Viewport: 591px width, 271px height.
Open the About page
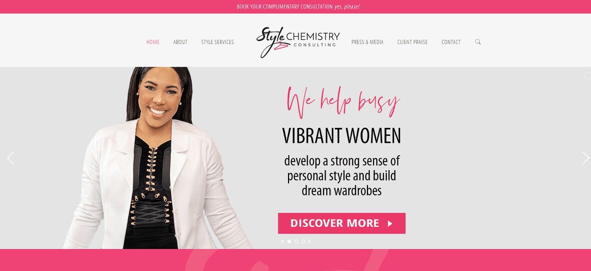180,42
